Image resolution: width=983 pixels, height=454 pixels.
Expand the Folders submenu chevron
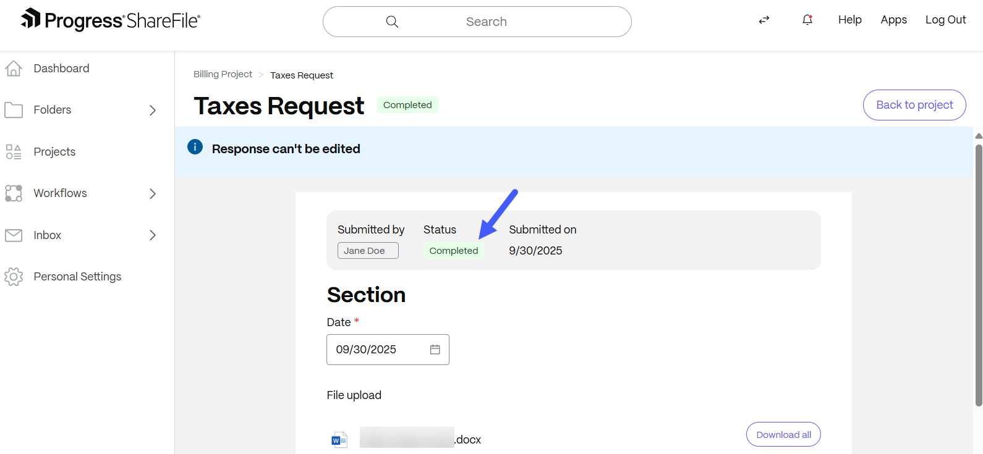click(x=153, y=111)
